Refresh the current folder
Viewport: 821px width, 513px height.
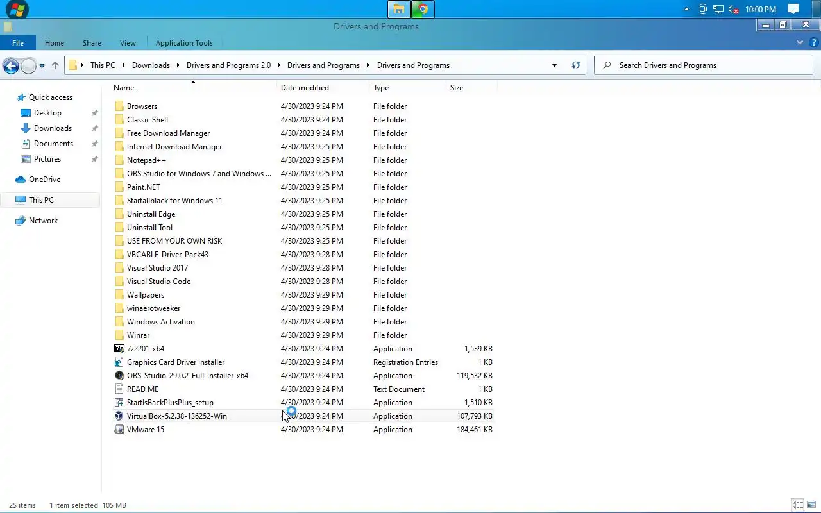(x=576, y=65)
